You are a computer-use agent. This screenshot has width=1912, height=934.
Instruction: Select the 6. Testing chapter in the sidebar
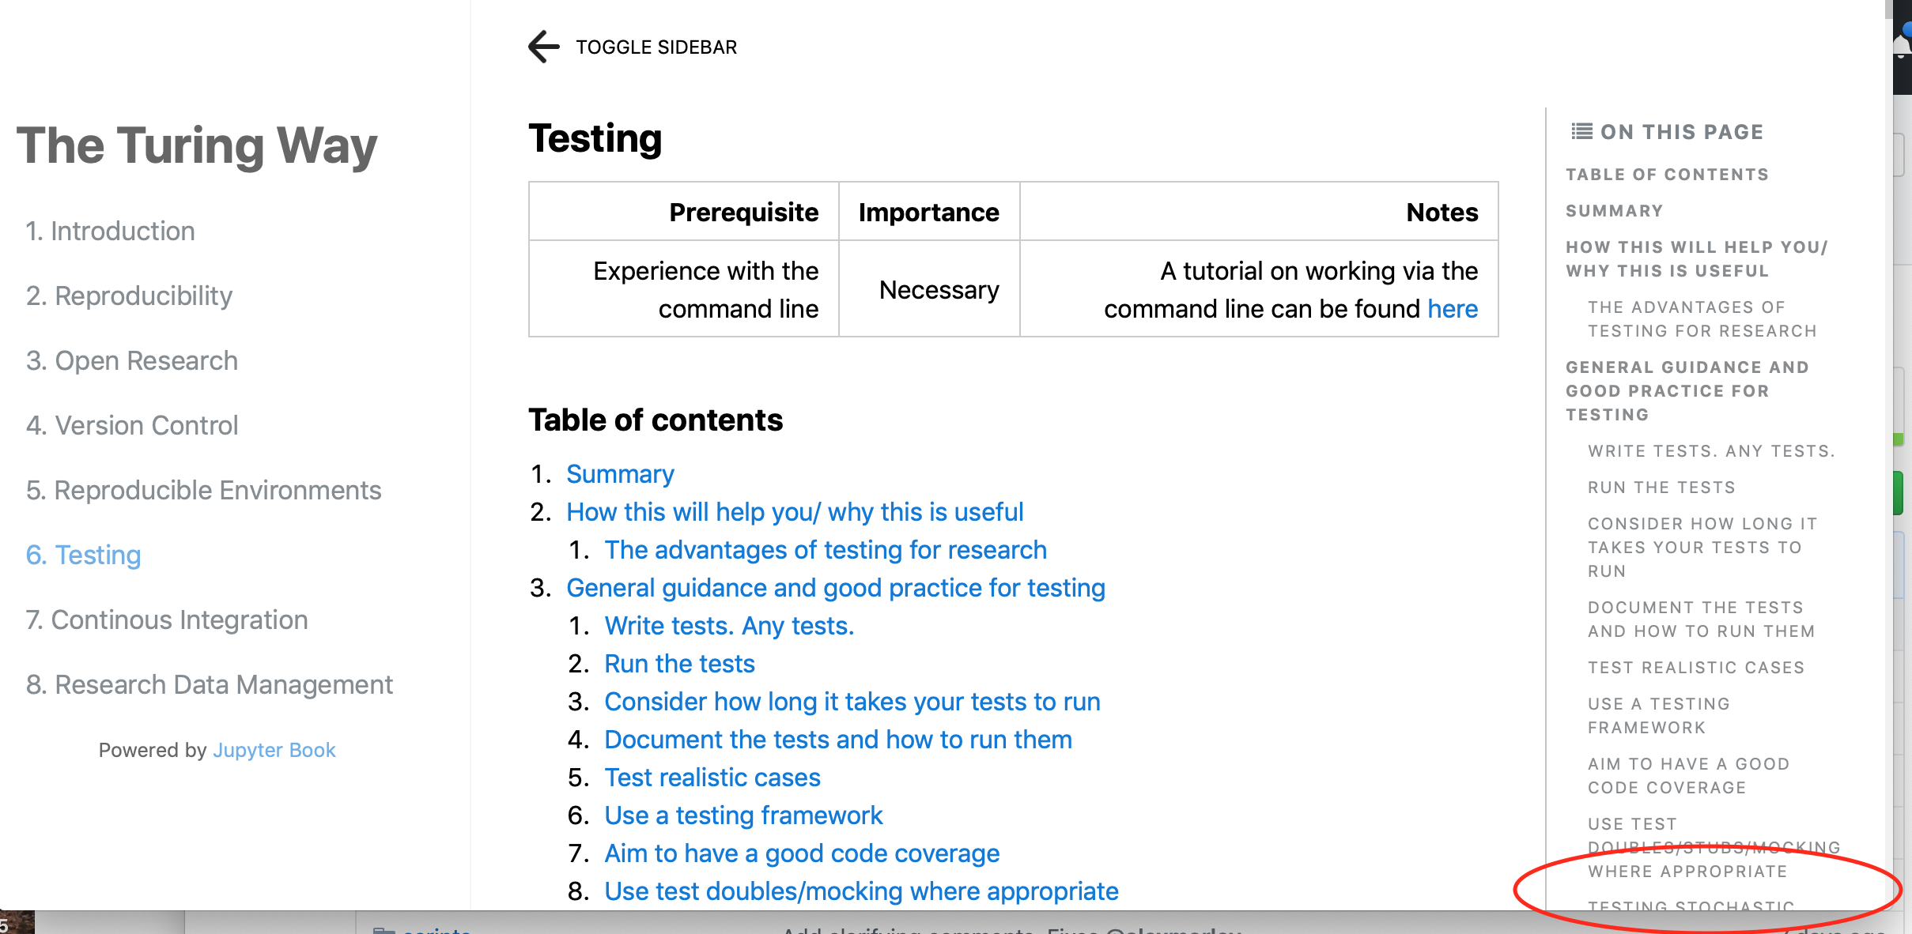click(82, 555)
